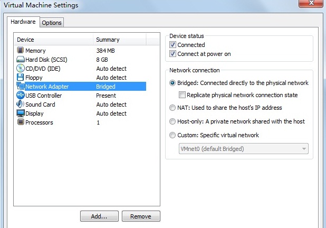Switch to the Options tab

point(52,23)
